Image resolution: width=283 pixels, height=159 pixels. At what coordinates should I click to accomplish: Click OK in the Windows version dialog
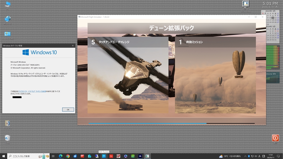pos(68,110)
